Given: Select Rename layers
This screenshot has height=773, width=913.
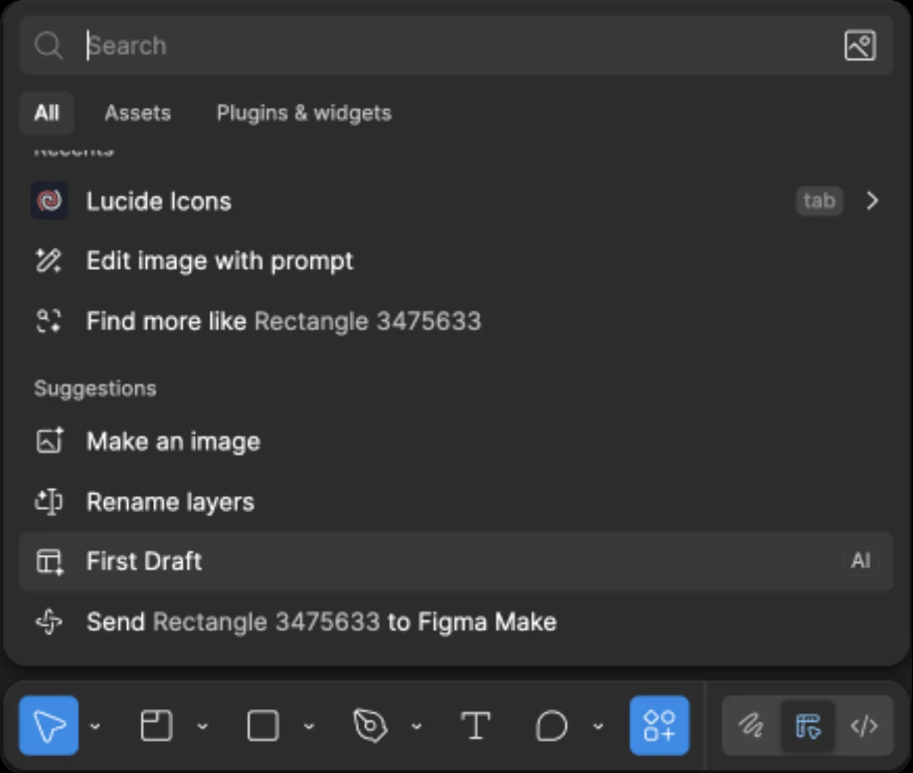Looking at the screenshot, I should 456,501.
